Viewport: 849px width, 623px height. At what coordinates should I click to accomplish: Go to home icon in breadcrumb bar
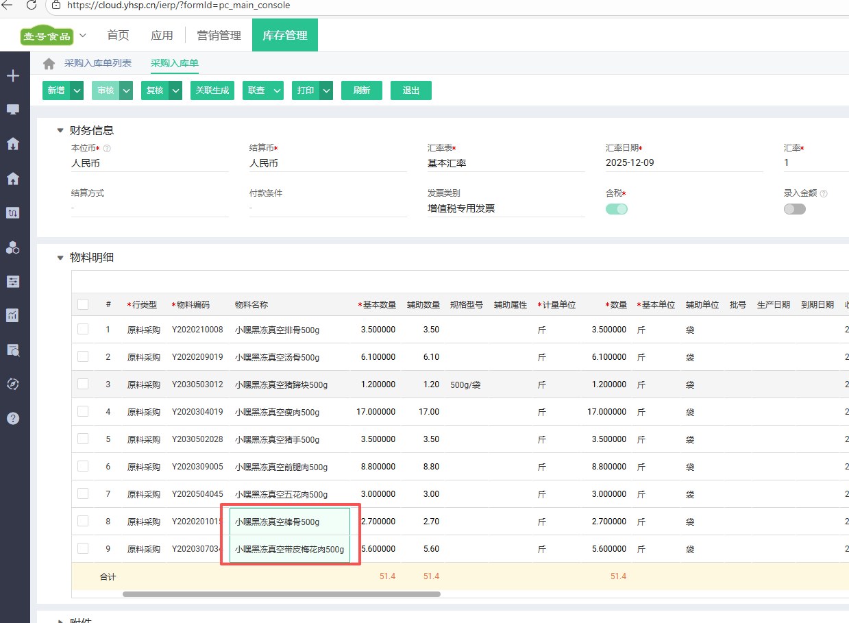point(49,64)
